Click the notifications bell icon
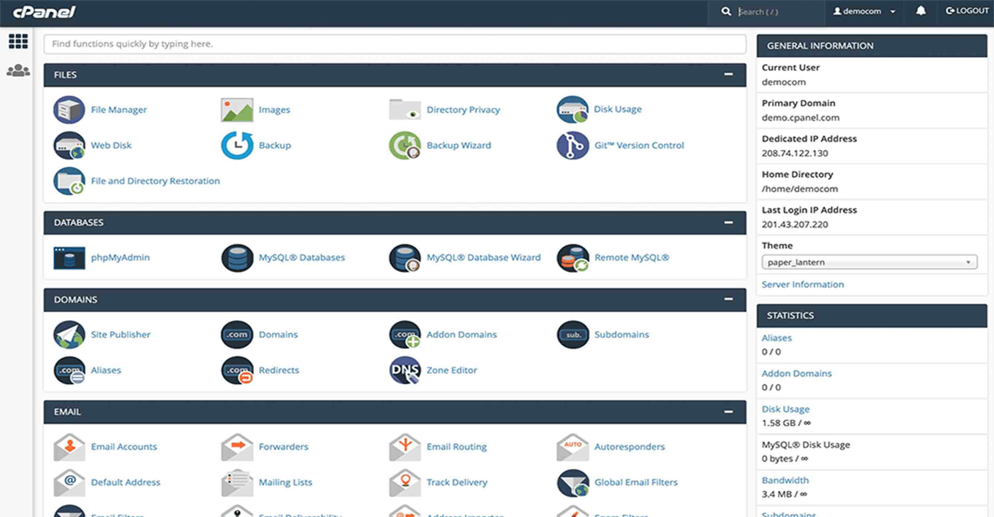994x517 pixels. pyautogui.click(x=921, y=11)
